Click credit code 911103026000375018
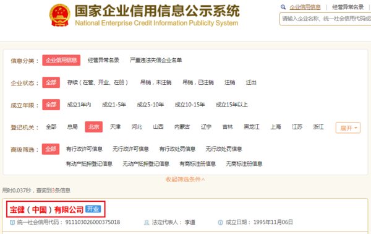 click(93, 222)
